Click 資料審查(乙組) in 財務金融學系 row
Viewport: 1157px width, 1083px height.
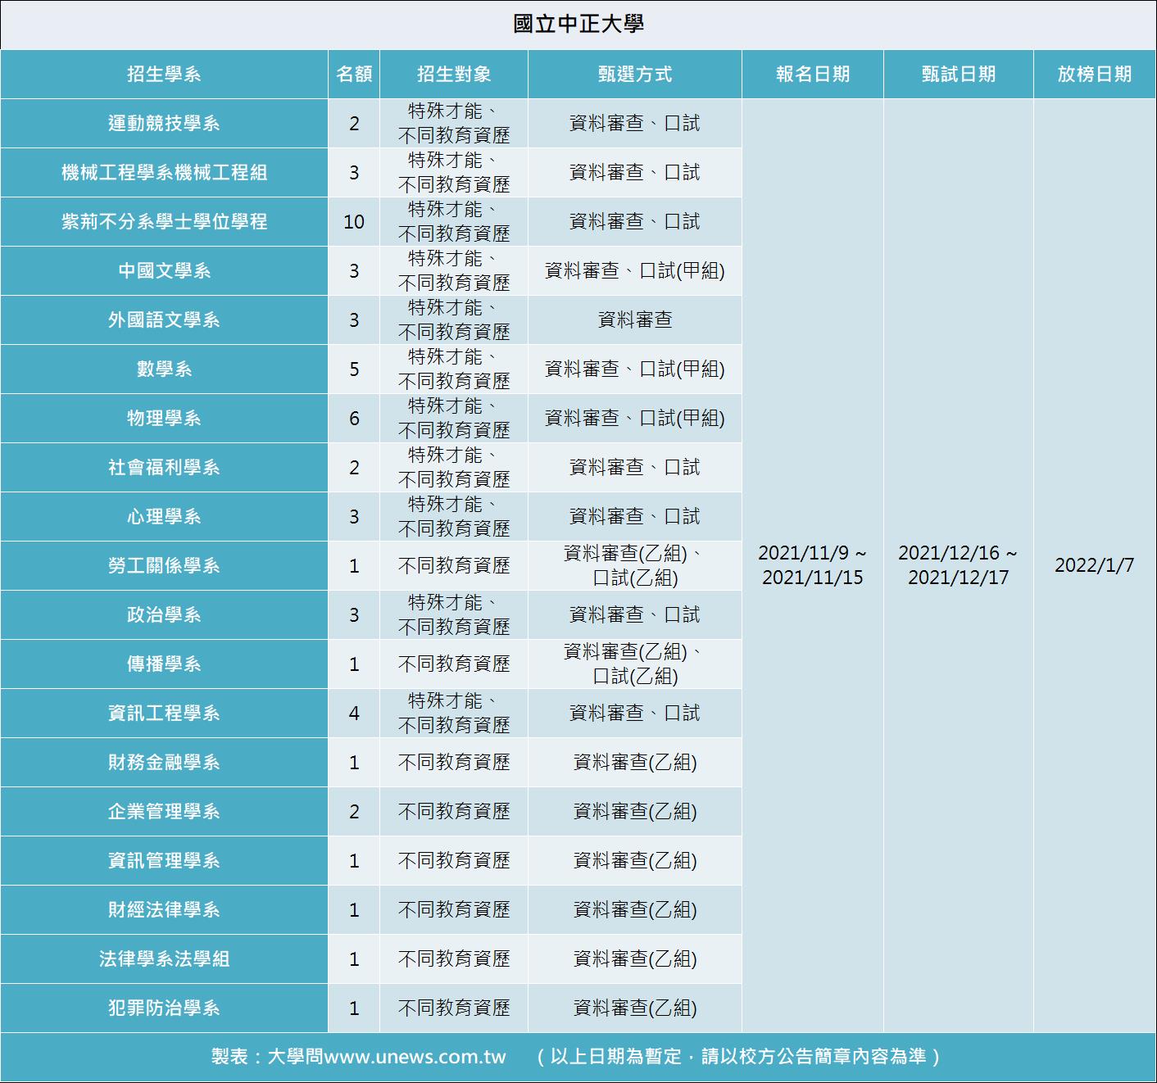[x=635, y=763]
